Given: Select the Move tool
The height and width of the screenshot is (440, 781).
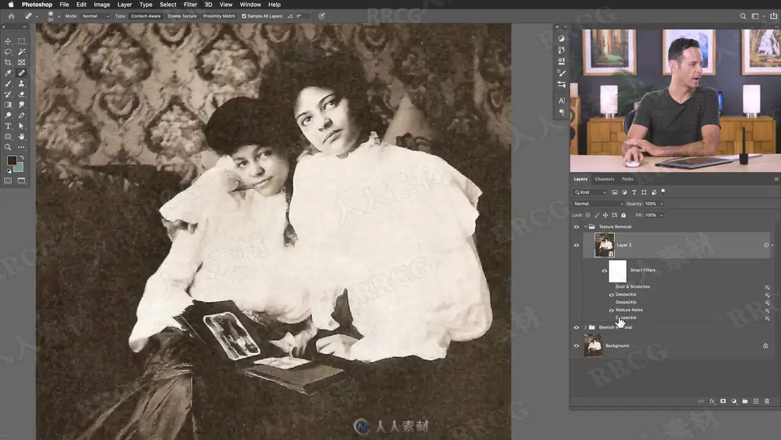Looking at the screenshot, I should click(8, 41).
